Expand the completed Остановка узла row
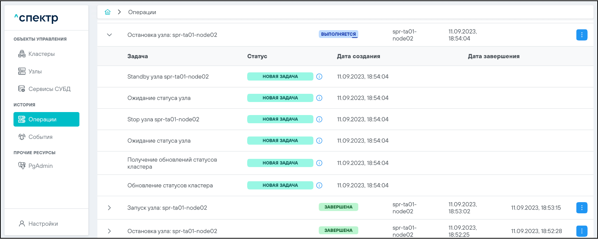 click(x=109, y=231)
